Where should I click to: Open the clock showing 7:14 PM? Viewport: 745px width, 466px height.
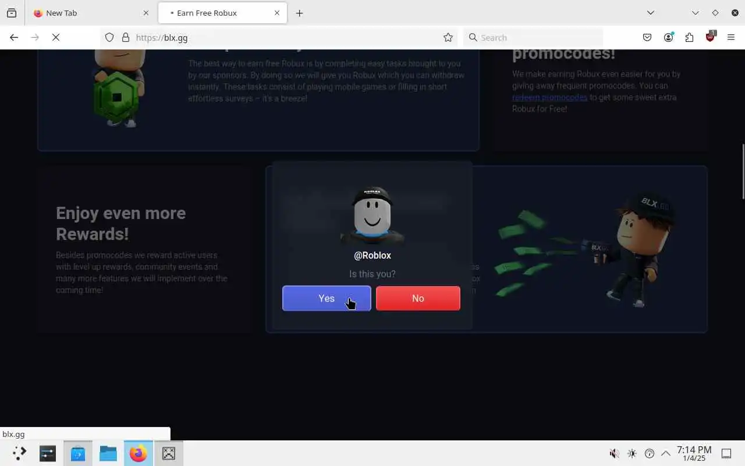pos(694,453)
